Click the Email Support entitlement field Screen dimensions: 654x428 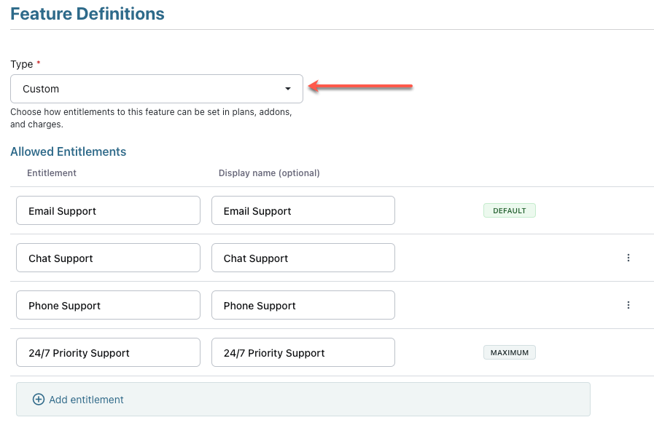point(108,210)
